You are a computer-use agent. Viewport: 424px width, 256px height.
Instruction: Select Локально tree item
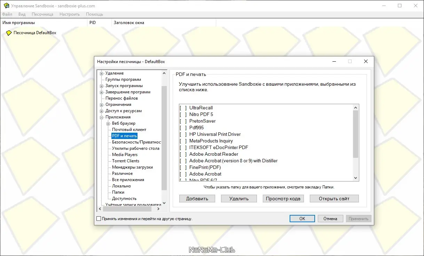[x=121, y=186]
